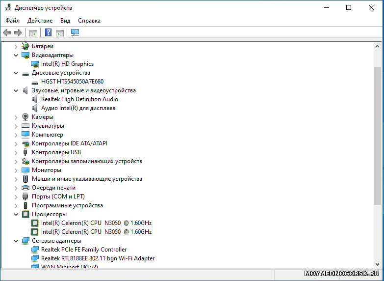Screen dimensions: 384x281
Task: Click the Realtek RTL8188EE Wi-Fi adapter icon
Action: pyautogui.click(x=35, y=258)
